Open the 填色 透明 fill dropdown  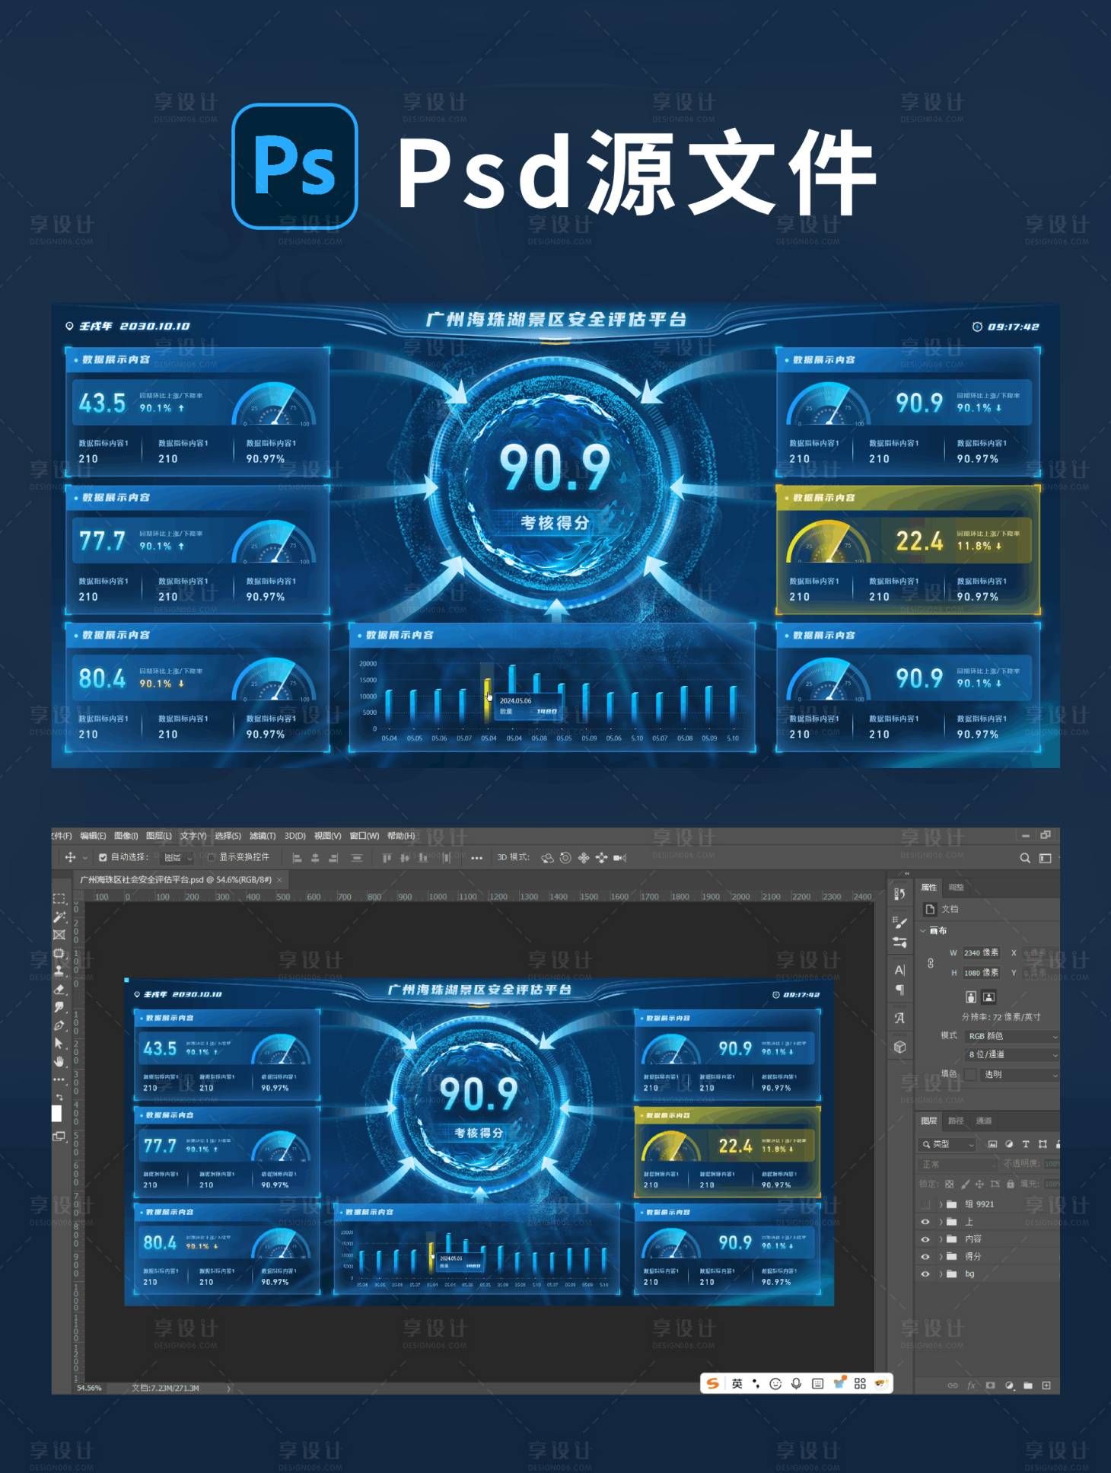coord(1020,1074)
